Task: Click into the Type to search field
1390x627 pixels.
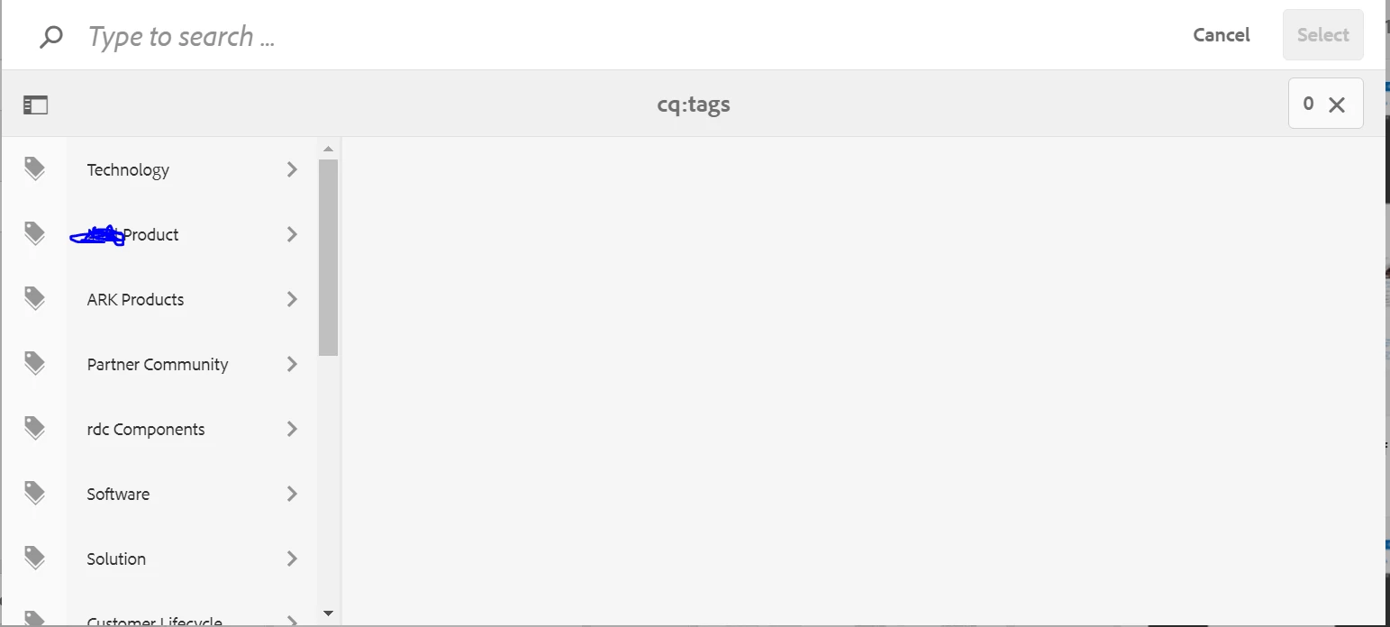Action: 622,36
